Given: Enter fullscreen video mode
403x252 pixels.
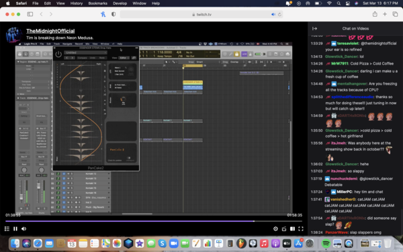Looking at the screenshot, I should click(301, 228).
